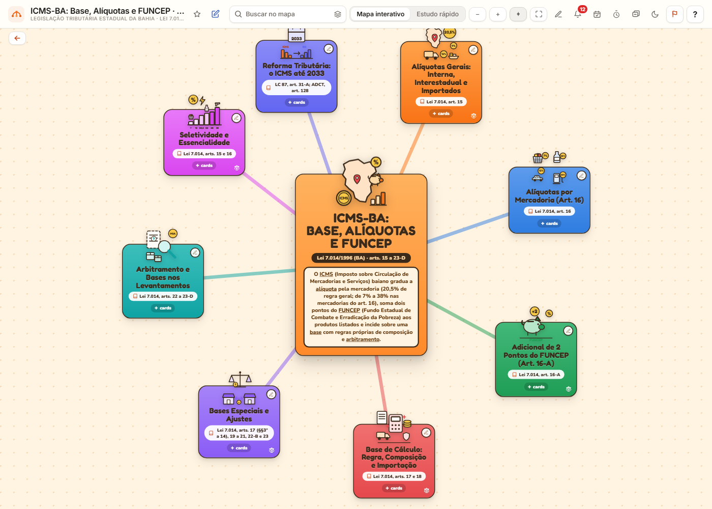The image size is (712, 509).
Task: Edit the Bases Especiais e Ajustes node
Action: 272,394
